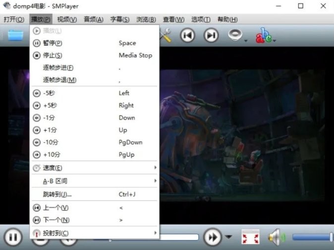Click the stop icon beside 停止(S)
The image size is (334, 250).
37,56
